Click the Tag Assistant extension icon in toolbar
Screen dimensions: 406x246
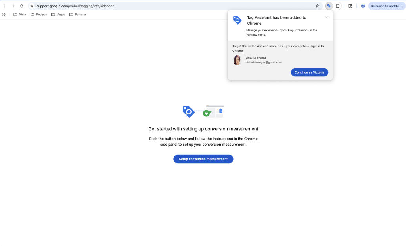329,6
